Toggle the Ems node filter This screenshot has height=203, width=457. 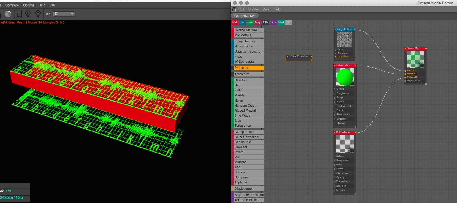click(x=273, y=22)
